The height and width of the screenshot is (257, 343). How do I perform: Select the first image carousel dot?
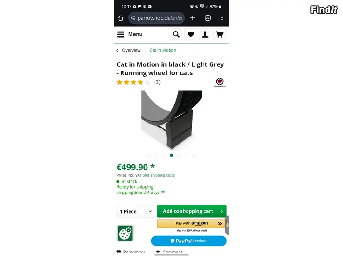pyautogui.click(x=149, y=155)
